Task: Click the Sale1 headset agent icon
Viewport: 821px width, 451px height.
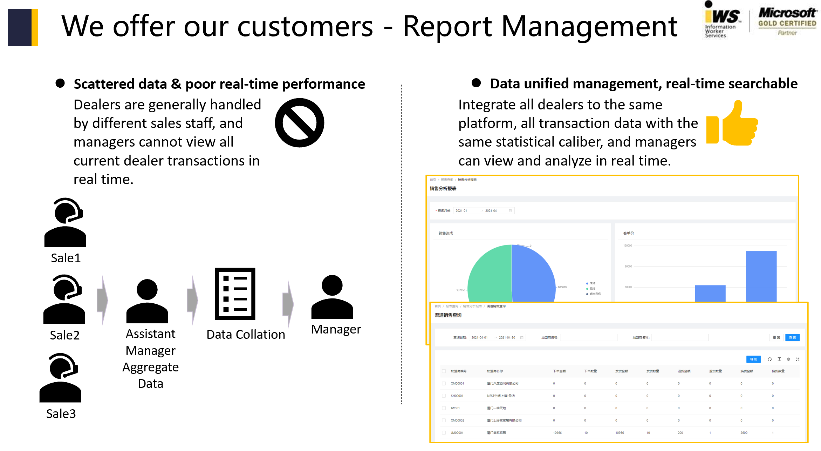Action: coord(65,222)
